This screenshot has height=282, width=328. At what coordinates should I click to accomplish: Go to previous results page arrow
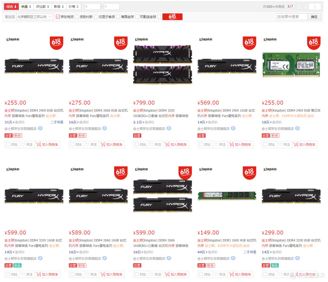(302, 6)
